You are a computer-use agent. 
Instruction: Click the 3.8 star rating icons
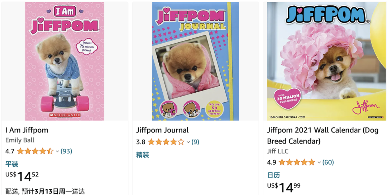(x=166, y=142)
